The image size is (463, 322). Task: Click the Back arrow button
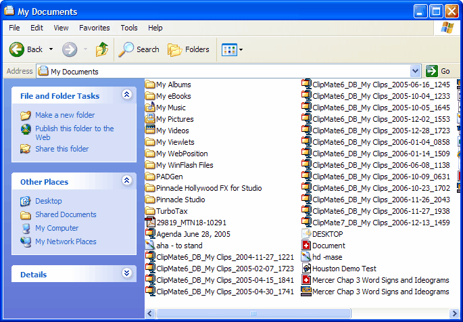17,49
